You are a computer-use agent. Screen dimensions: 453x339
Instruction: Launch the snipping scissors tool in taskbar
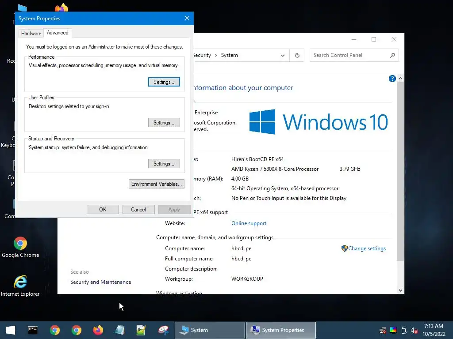[163, 330]
